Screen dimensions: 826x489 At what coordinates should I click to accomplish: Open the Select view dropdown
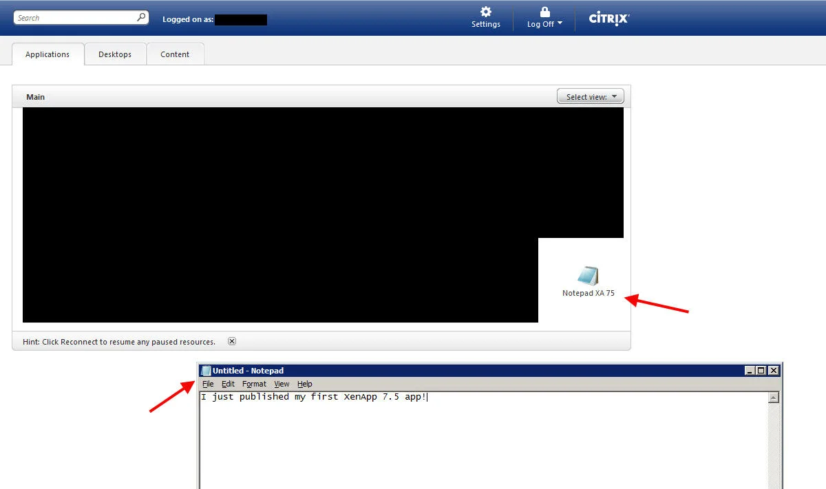tap(590, 97)
